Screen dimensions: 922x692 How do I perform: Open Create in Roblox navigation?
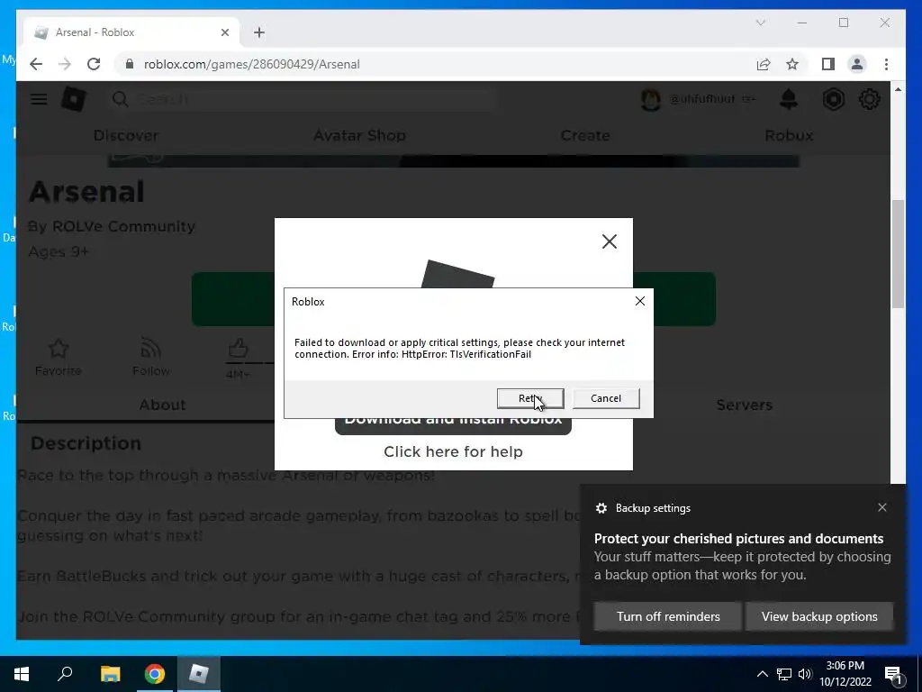pos(585,135)
